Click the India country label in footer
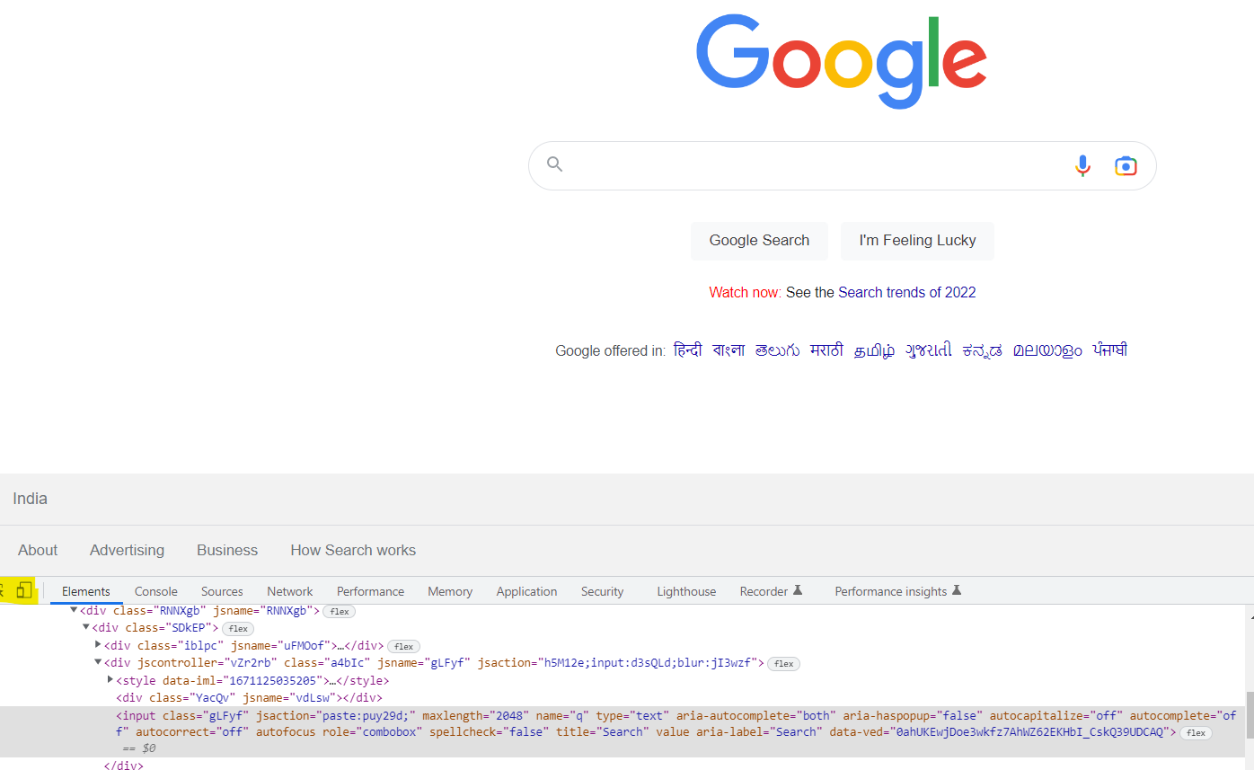The height and width of the screenshot is (770, 1254). (x=30, y=499)
